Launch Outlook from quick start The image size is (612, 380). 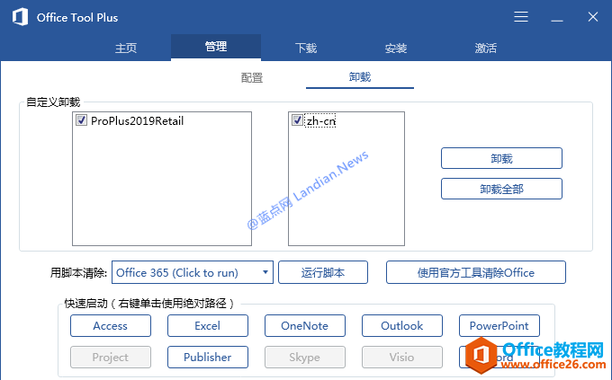[402, 325]
